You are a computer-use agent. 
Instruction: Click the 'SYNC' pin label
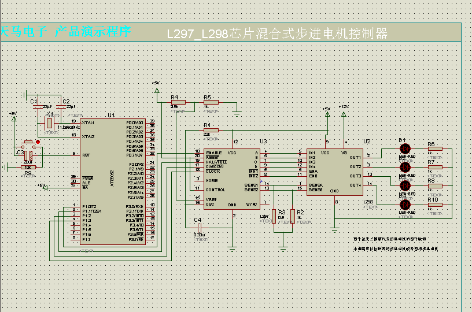coord(252,205)
